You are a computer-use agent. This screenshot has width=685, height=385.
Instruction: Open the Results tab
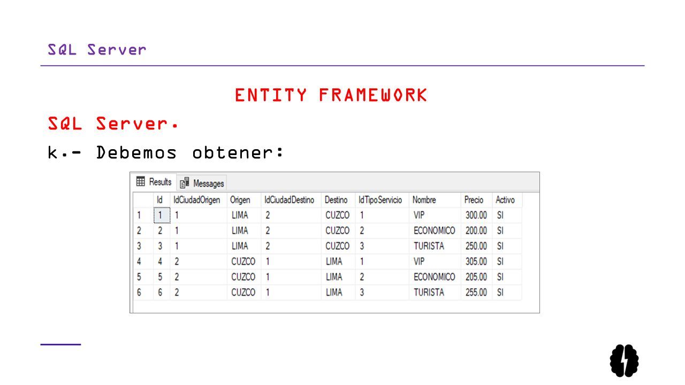(x=154, y=182)
